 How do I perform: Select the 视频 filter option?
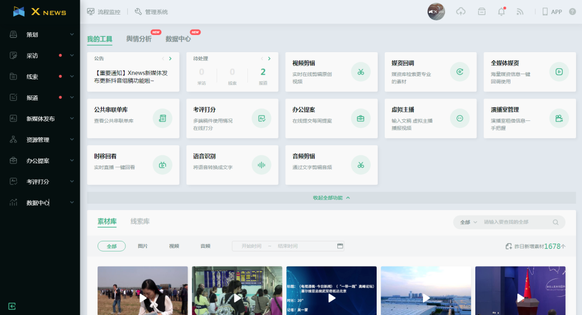174,246
